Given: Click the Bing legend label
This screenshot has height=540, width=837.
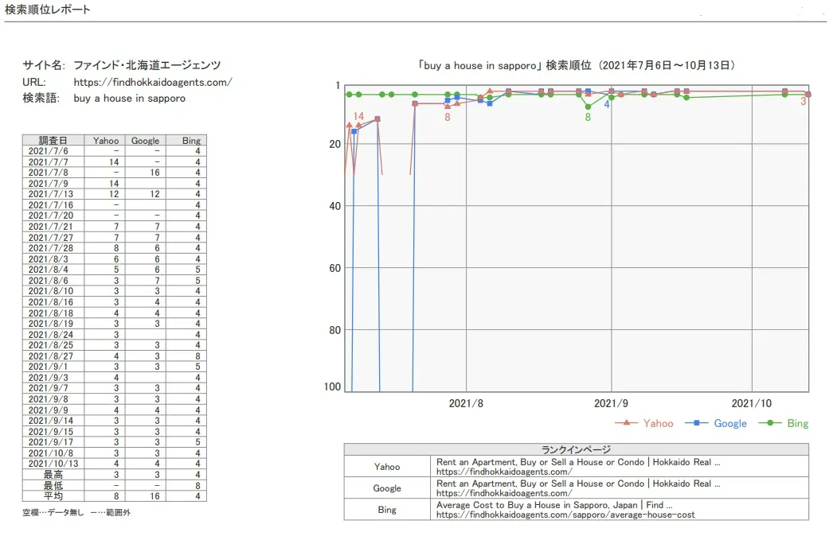Looking at the screenshot, I should point(797,423).
